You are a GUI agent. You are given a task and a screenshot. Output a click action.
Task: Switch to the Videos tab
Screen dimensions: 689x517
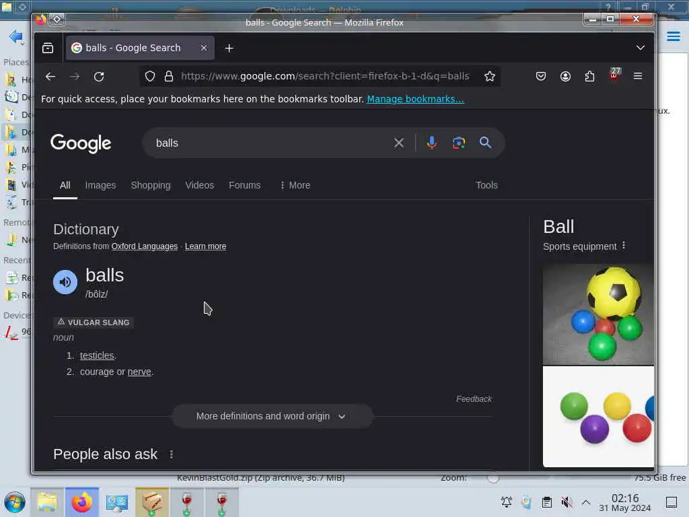199,185
